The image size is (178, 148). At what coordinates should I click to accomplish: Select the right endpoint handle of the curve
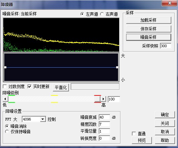click(117, 67)
